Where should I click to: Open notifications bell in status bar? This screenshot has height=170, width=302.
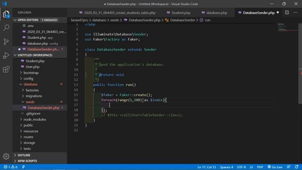pos(297,167)
